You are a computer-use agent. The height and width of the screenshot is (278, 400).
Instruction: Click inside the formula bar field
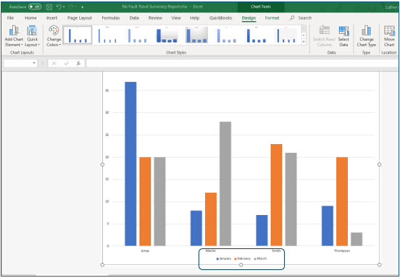(x=242, y=63)
